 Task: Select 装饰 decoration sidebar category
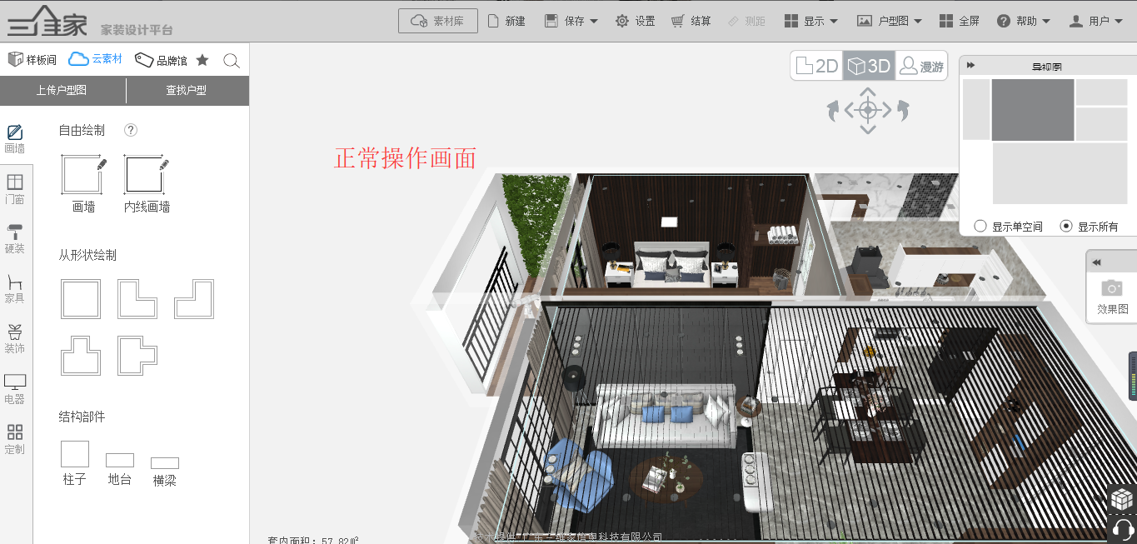point(15,339)
